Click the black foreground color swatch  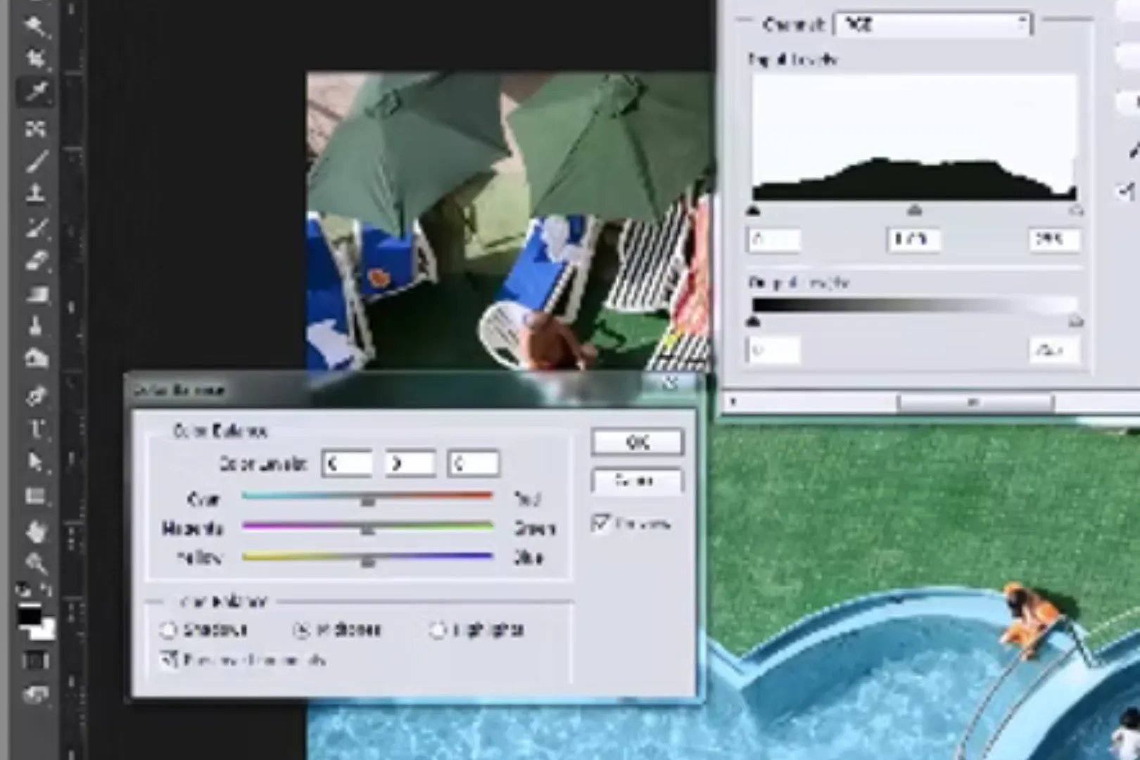28,617
